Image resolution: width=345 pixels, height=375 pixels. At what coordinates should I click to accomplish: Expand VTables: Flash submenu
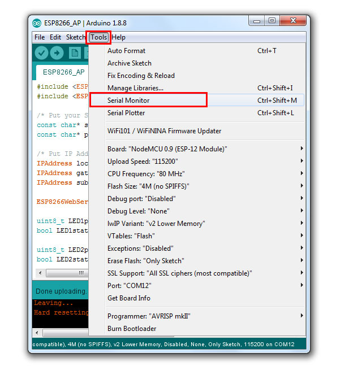point(197,236)
